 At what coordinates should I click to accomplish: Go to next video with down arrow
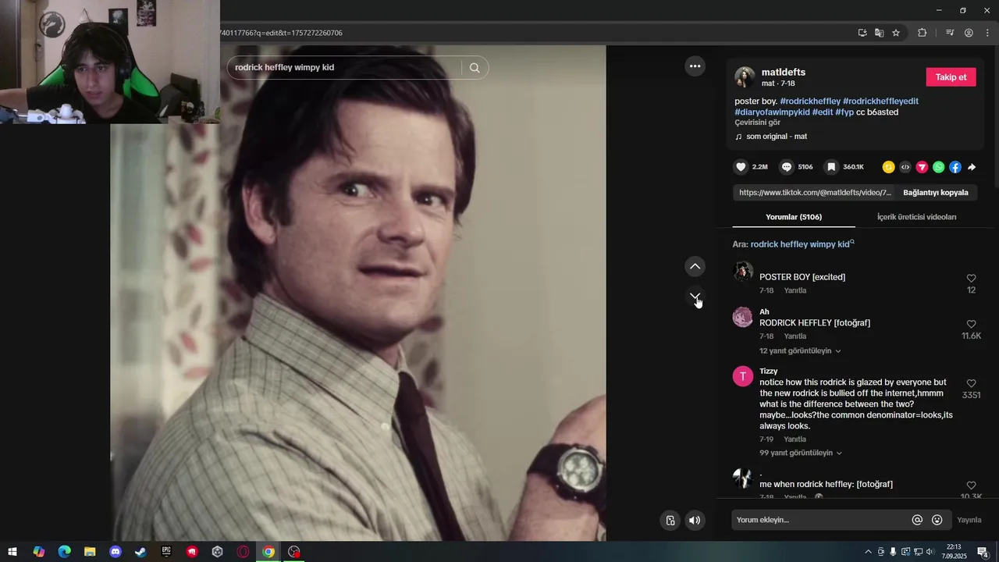click(x=695, y=297)
